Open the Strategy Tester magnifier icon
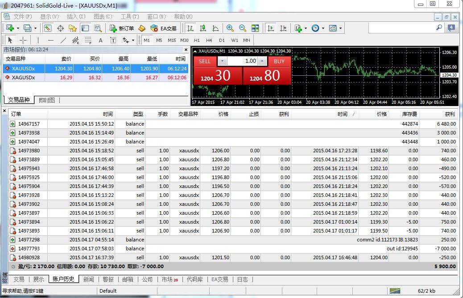The height and width of the screenshot is (298, 463). point(98,28)
